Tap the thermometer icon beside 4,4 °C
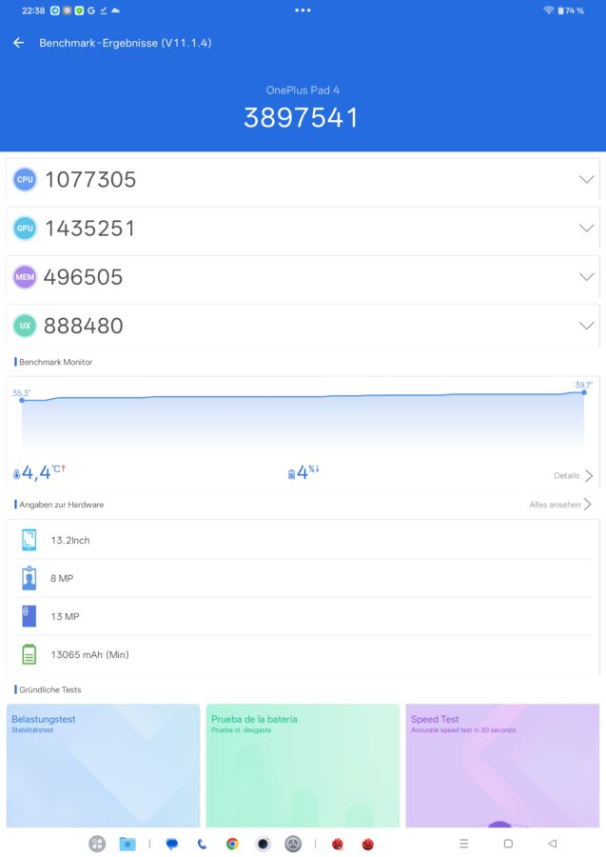The width and height of the screenshot is (606, 857). click(x=16, y=474)
